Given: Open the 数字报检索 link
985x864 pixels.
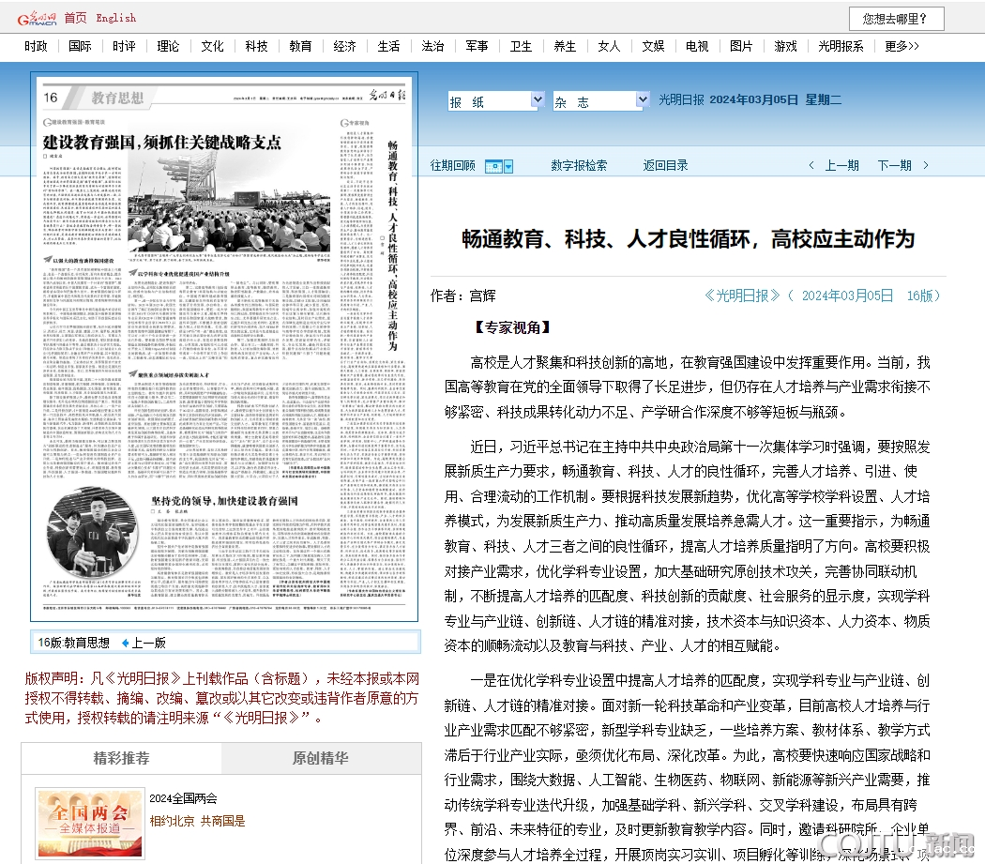Looking at the screenshot, I should 579,166.
